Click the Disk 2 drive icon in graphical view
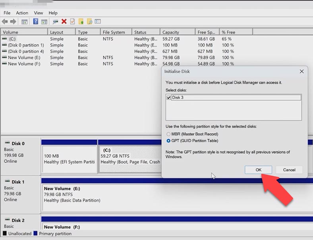Viewport: 313px width, 240px height. [7, 219]
